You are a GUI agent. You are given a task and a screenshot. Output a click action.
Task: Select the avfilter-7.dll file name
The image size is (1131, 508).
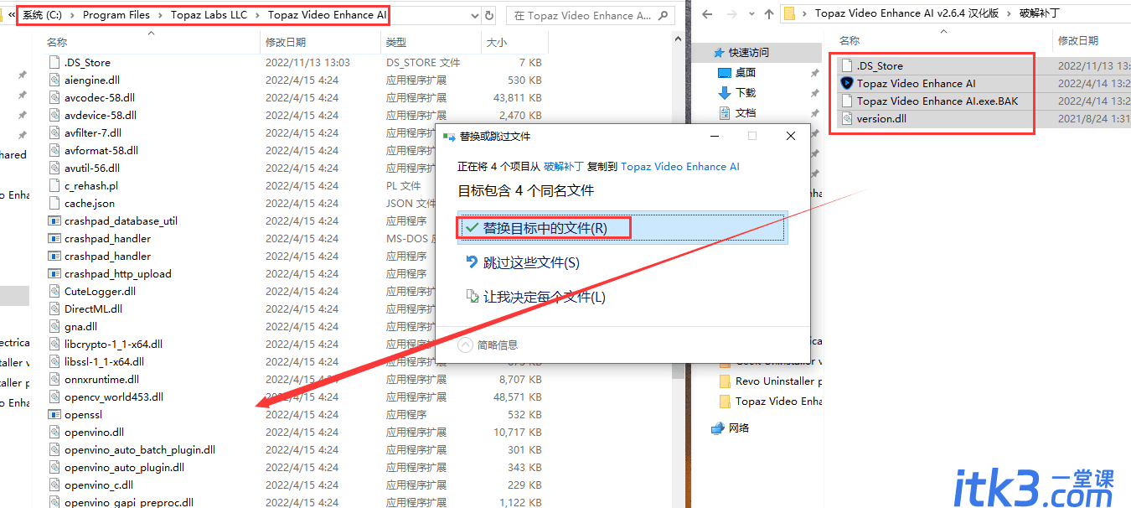pos(93,132)
